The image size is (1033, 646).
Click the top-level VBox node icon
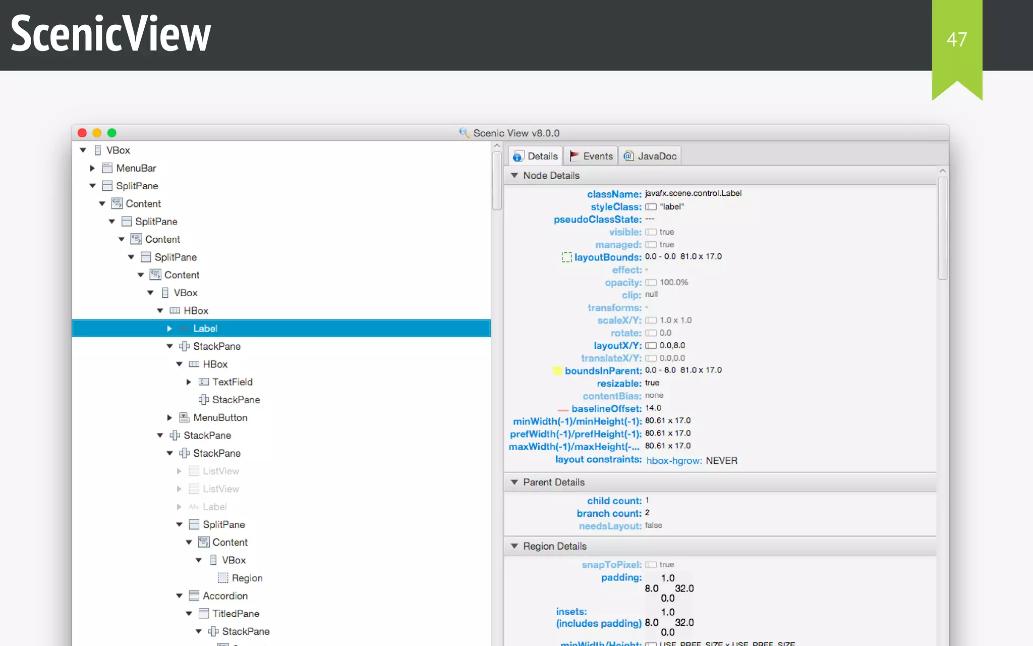click(98, 150)
